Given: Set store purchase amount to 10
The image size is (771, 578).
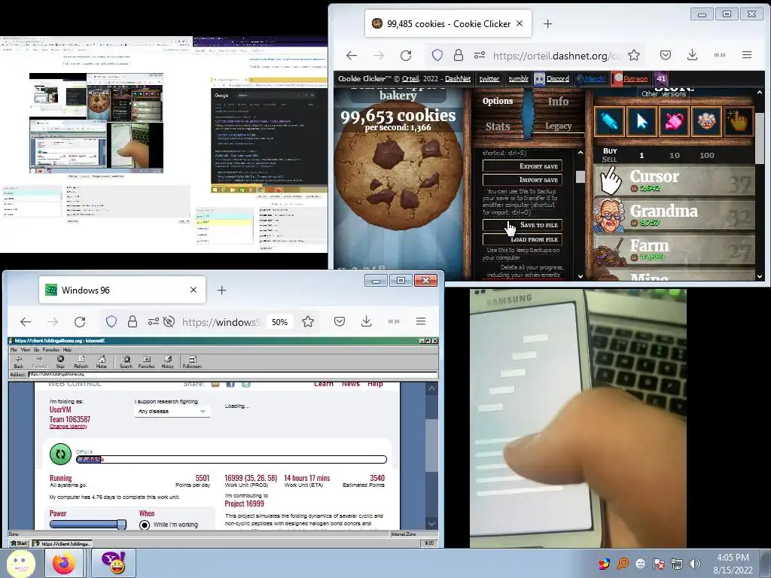Looking at the screenshot, I should [x=674, y=155].
